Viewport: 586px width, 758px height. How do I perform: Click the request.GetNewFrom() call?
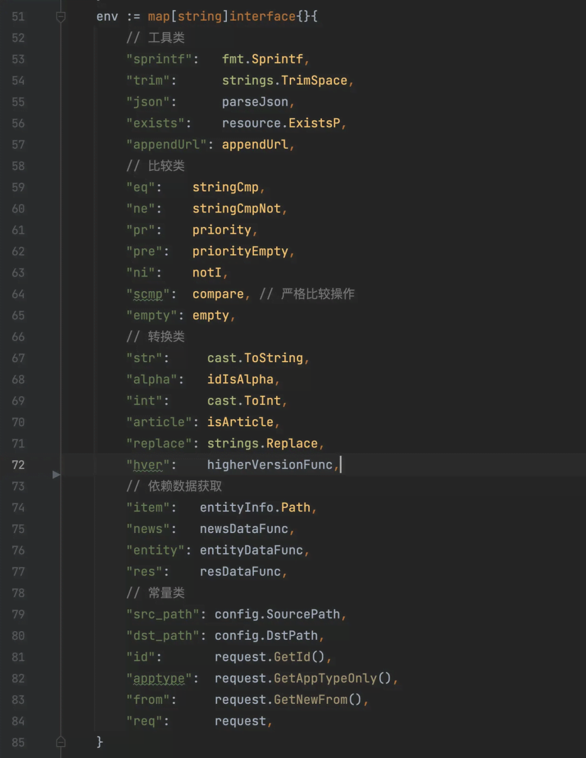click(x=288, y=699)
